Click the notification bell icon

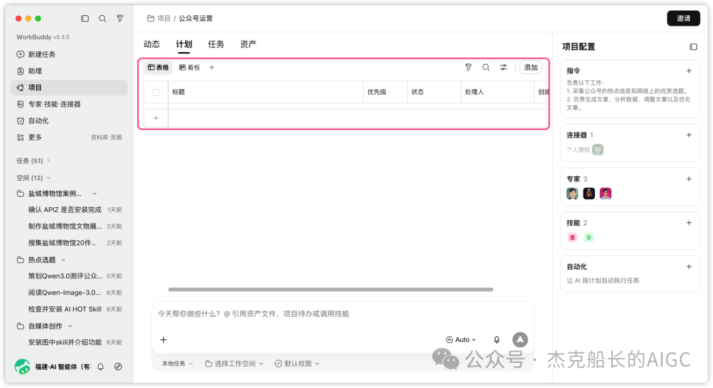pyautogui.click(x=100, y=367)
